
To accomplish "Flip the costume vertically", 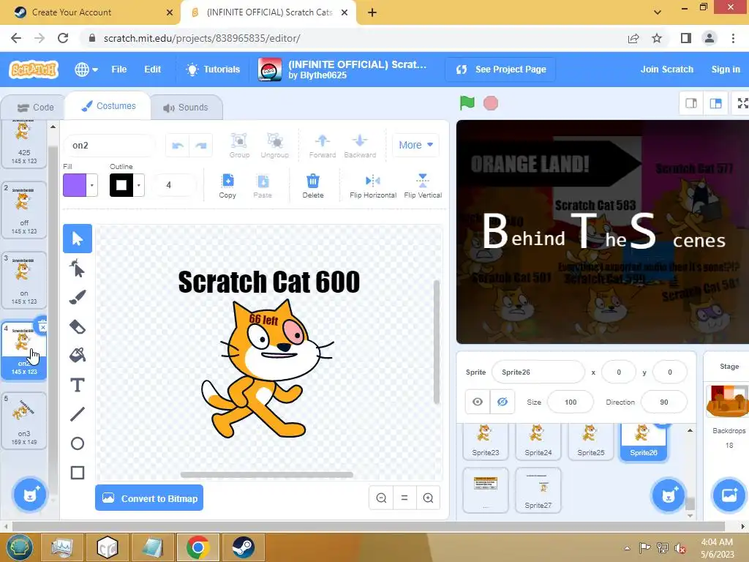I will click(x=423, y=186).
